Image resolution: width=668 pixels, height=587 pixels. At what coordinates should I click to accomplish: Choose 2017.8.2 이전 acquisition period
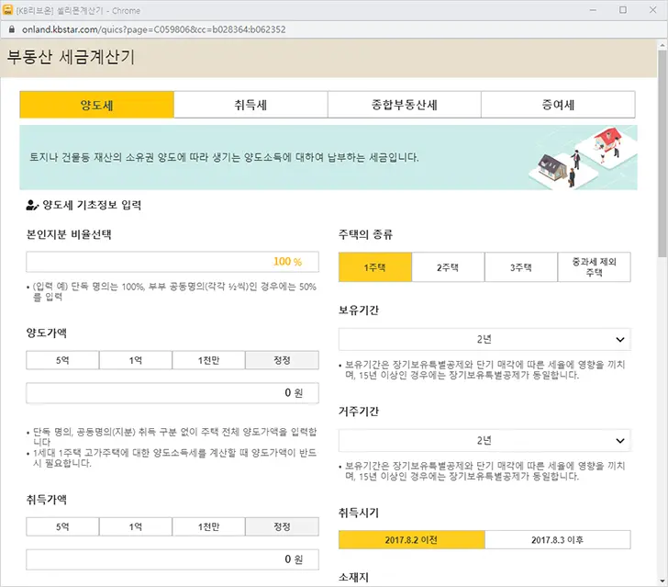coord(411,539)
